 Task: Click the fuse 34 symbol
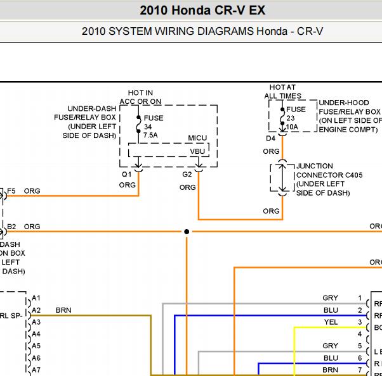pos(138,125)
